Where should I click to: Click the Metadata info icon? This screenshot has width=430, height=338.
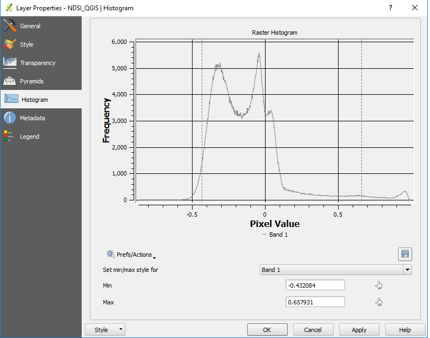(10, 118)
